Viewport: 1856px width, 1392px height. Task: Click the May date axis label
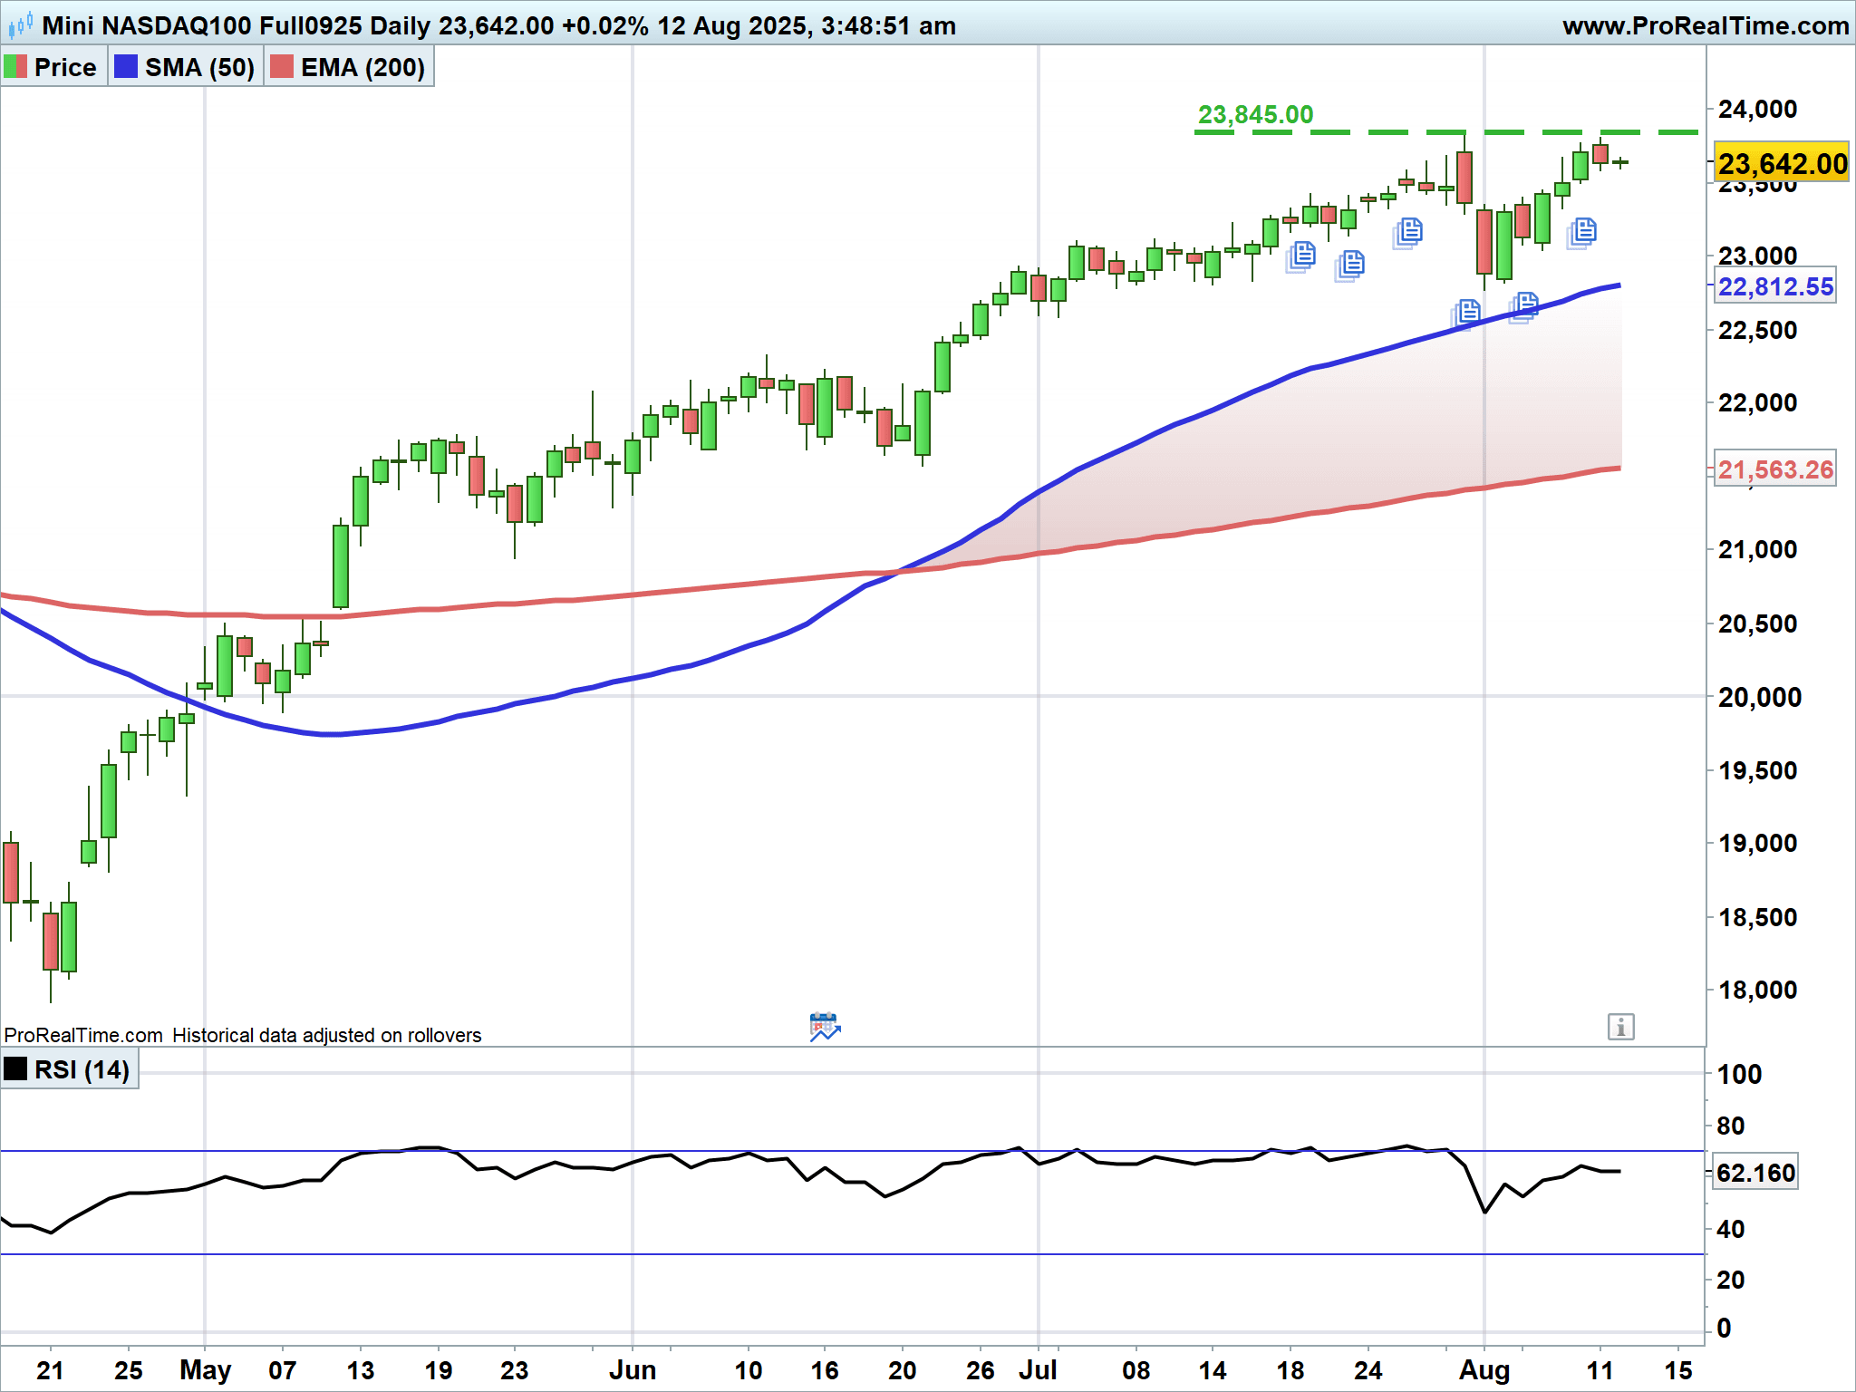coord(206,1371)
